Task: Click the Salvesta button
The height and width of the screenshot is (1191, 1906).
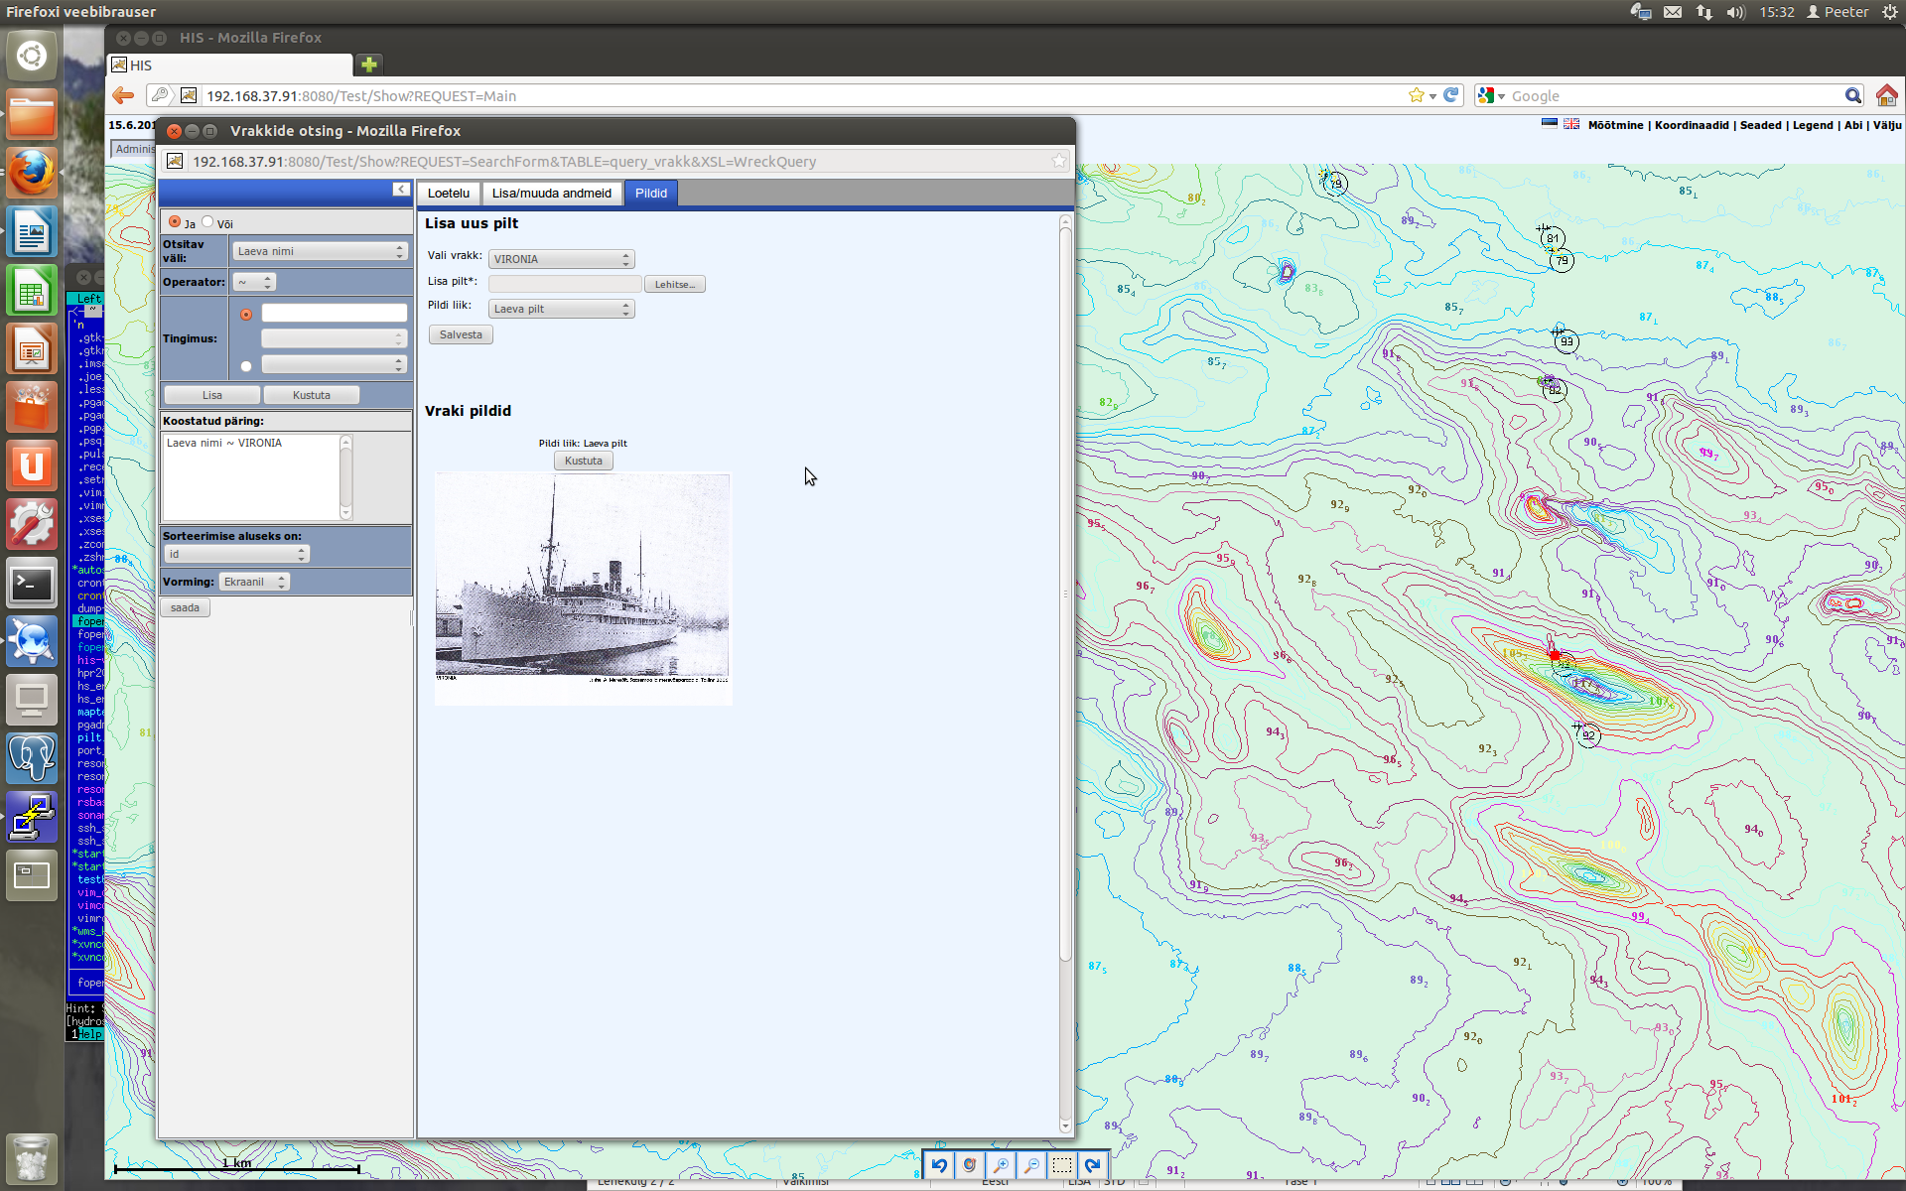Action: coord(461,335)
